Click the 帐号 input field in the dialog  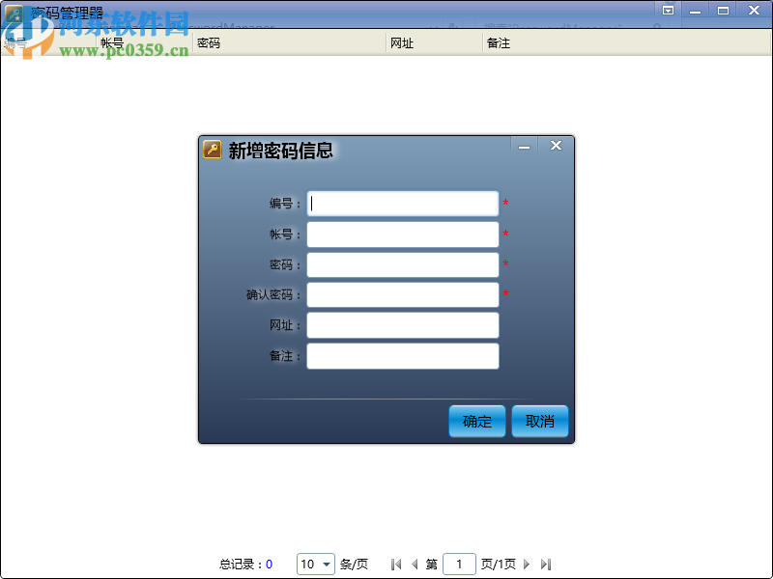coord(403,234)
